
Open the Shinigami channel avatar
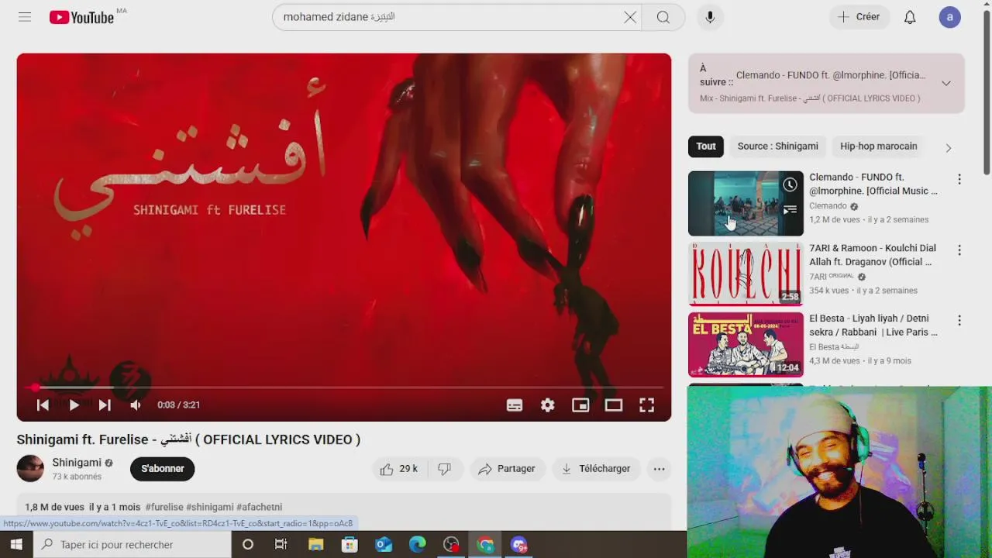(x=30, y=468)
